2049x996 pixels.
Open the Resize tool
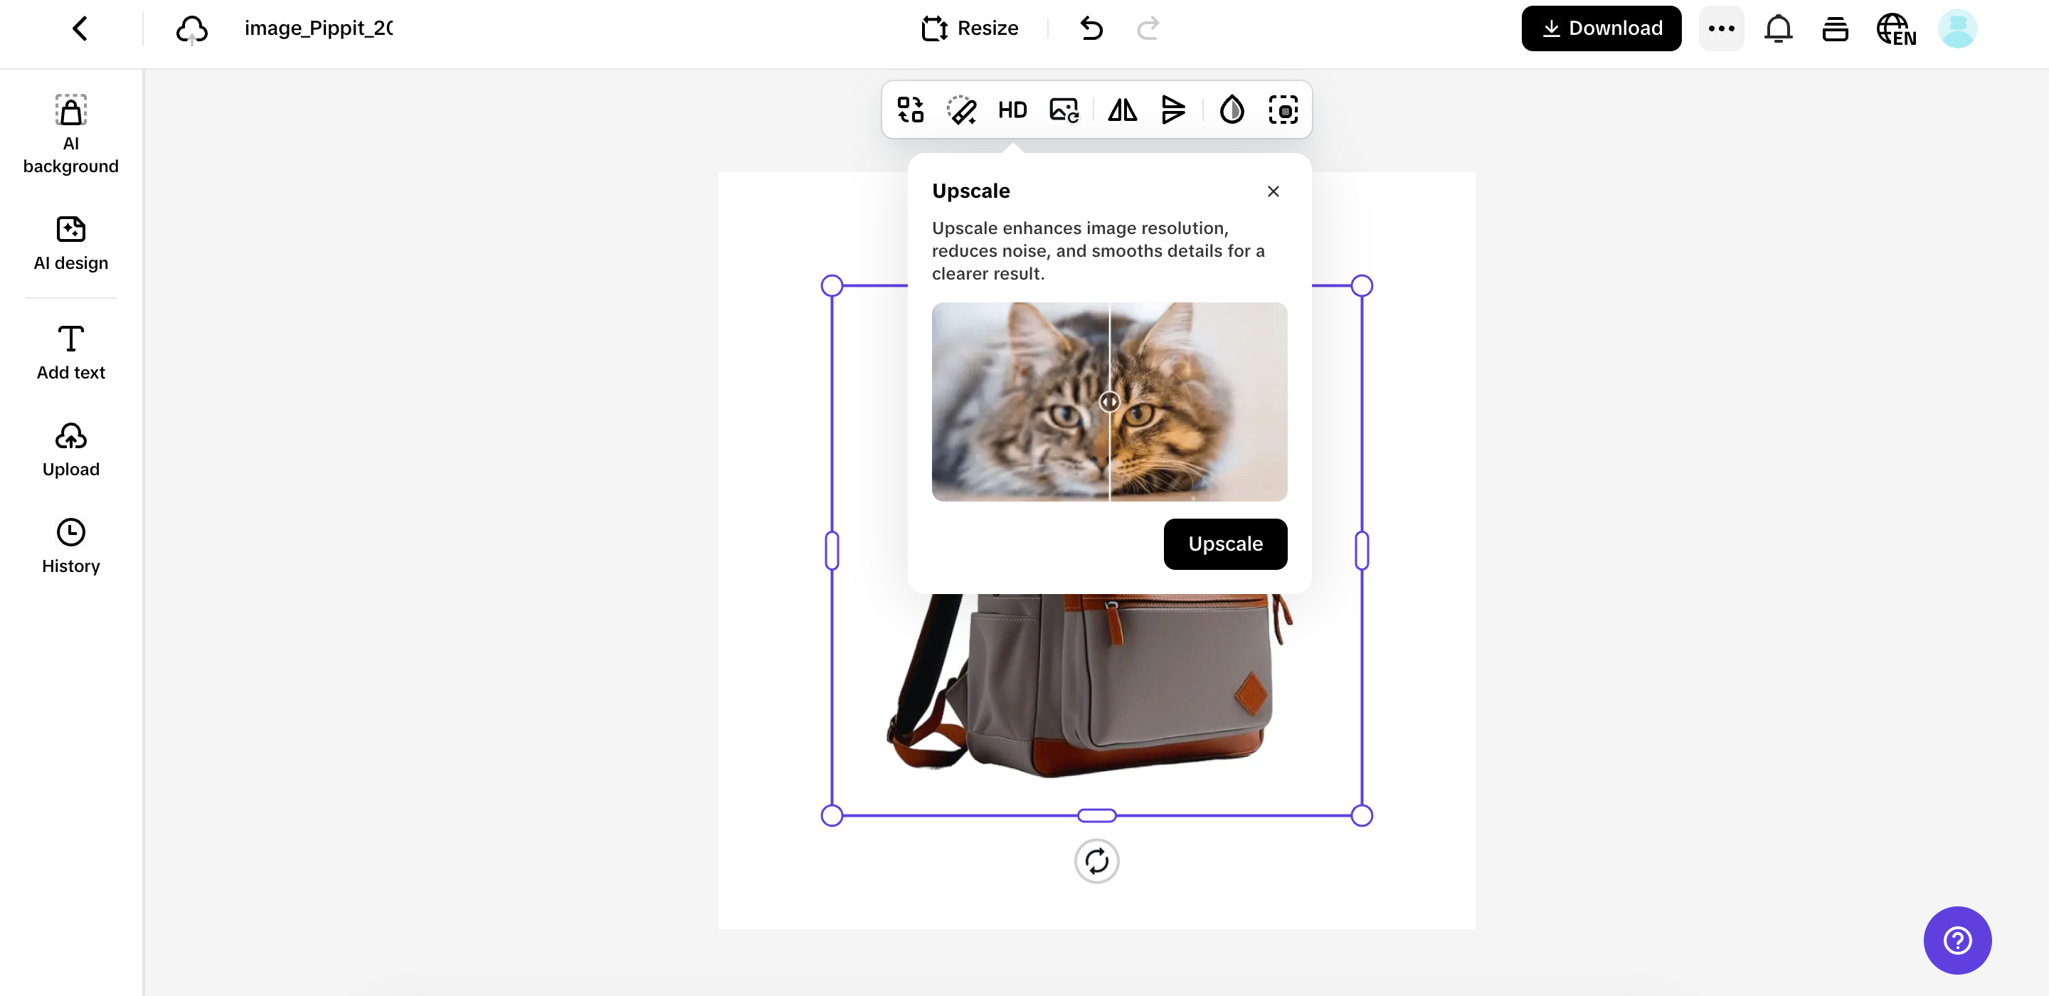pyautogui.click(x=970, y=28)
